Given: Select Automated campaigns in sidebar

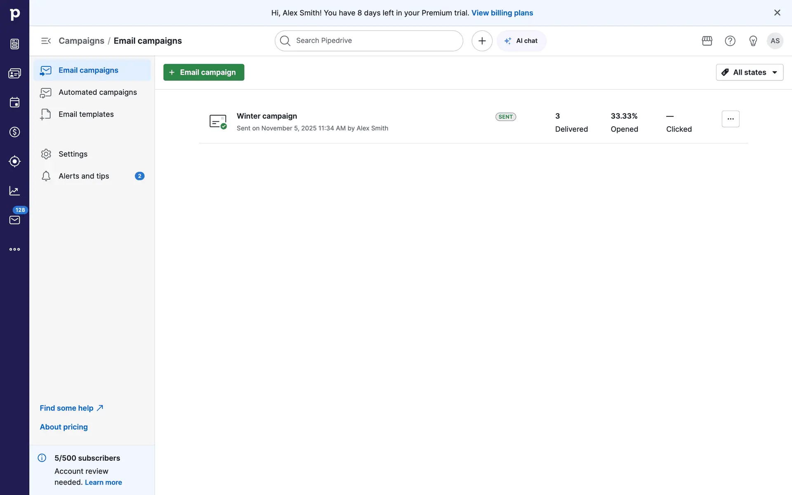Looking at the screenshot, I should 97,92.
